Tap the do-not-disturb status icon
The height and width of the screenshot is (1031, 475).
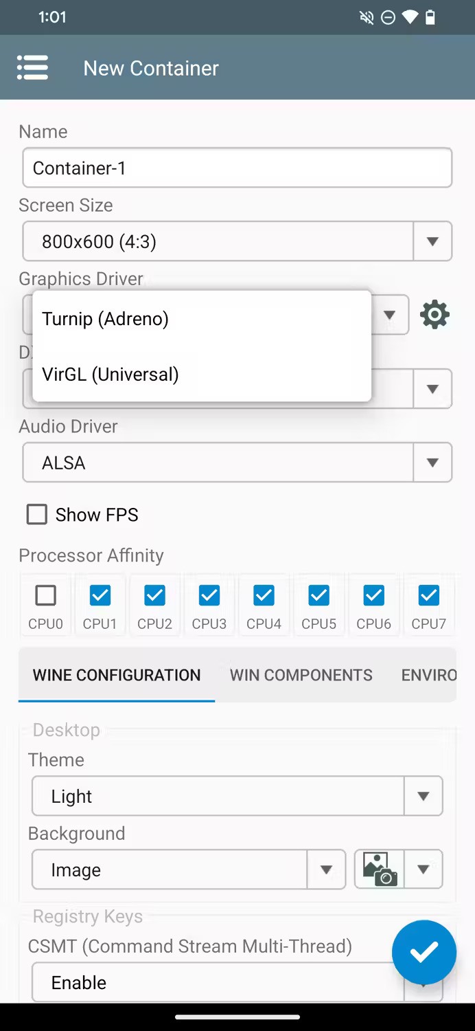point(388,17)
